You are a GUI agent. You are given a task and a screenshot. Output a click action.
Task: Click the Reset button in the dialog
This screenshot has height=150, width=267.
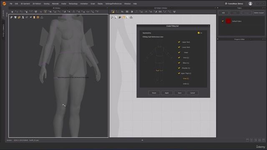pos(154,93)
